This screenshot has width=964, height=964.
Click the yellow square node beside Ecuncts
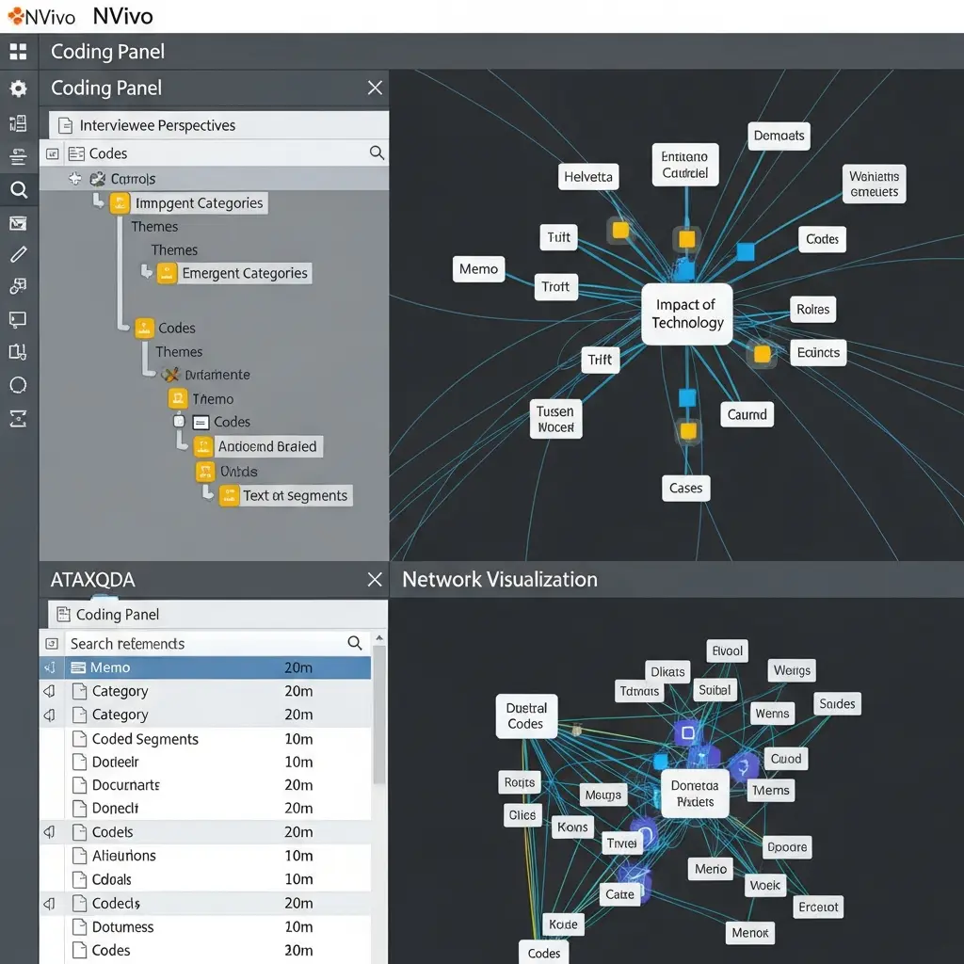pos(763,354)
